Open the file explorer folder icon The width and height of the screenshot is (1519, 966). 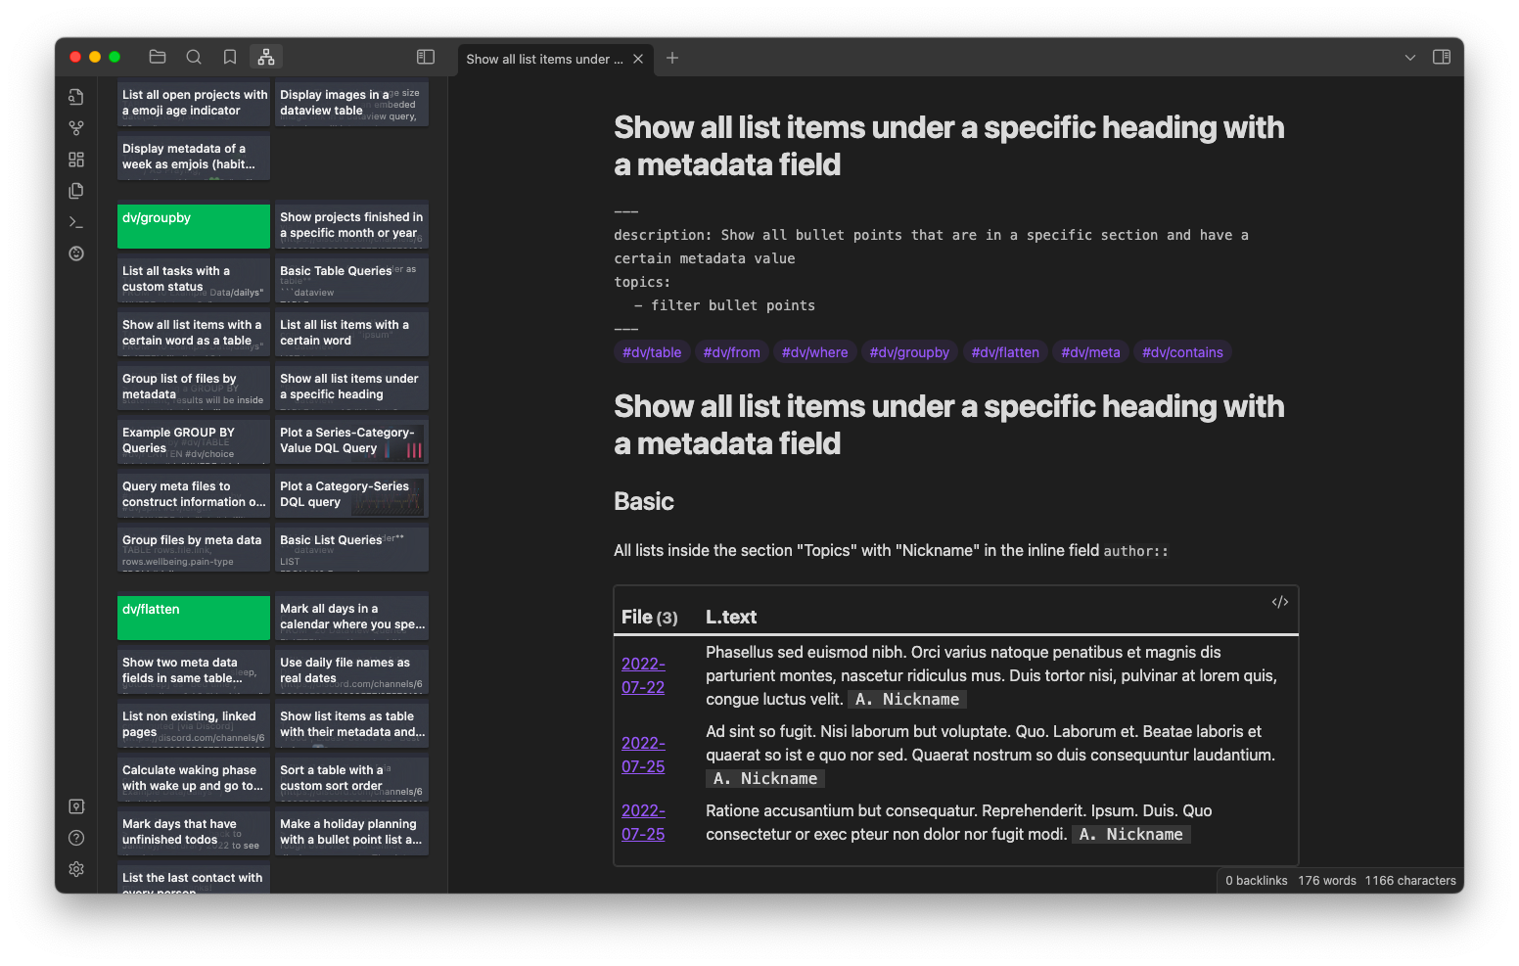click(x=158, y=58)
